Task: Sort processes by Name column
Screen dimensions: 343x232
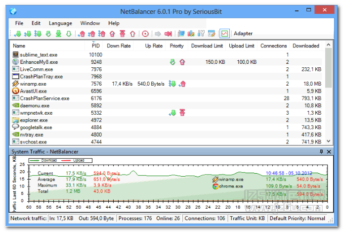Action: point(47,46)
